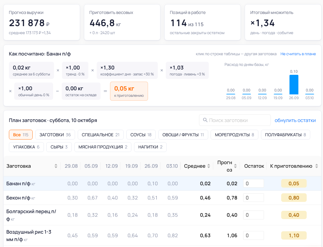Screen dimensions: 323x247
Task: Filter by НАПИТКИ category
Action: (150, 147)
